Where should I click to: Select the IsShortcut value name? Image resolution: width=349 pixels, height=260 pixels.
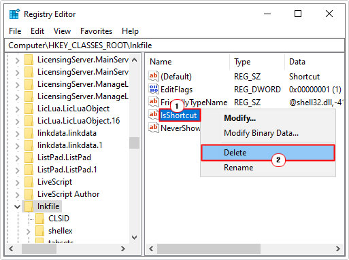click(178, 115)
